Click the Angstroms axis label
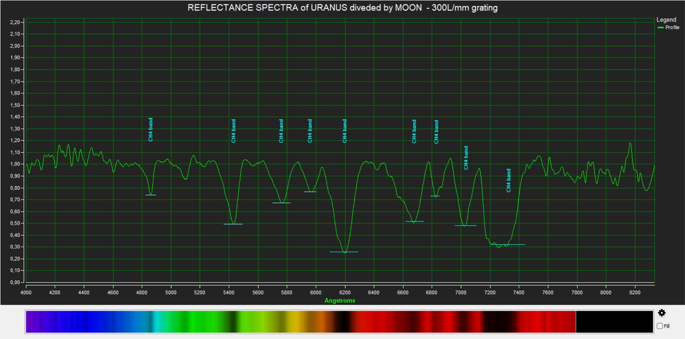The width and height of the screenshot is (685, 339). 340,300
